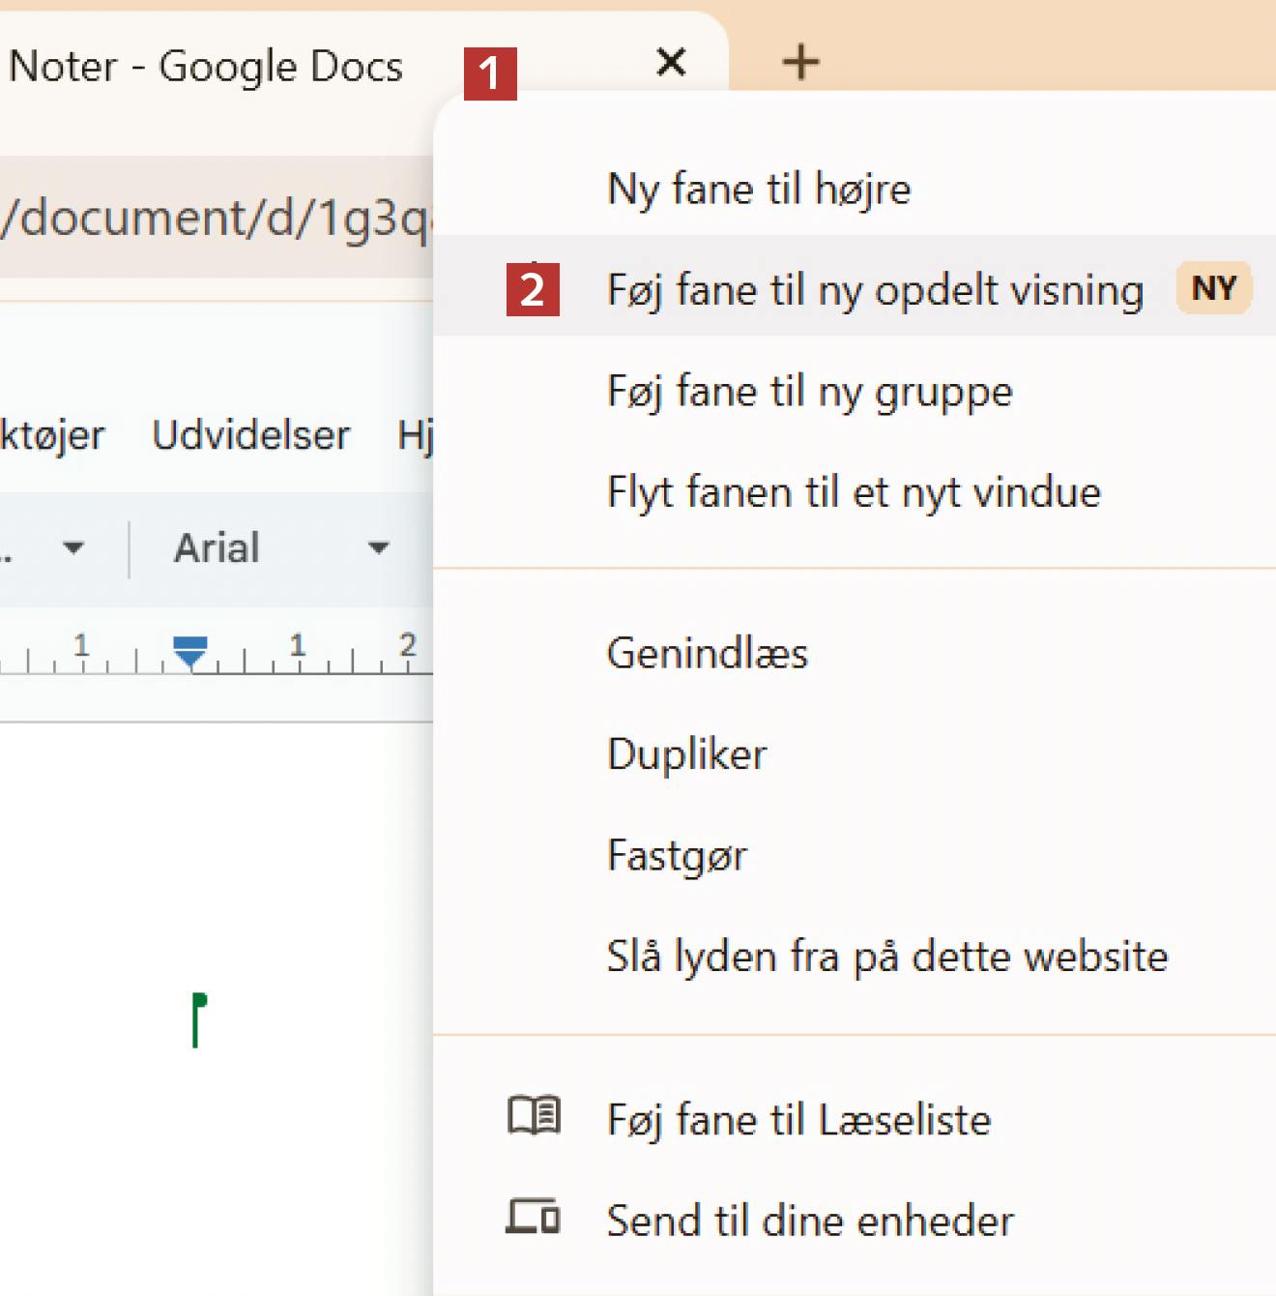The width and height of the screenshot is (1276, 1296).
Task: Open a new tab with plus button
Action: click(x=800, y=63)
